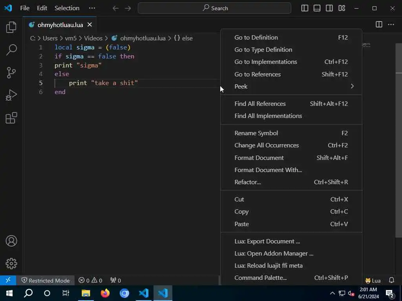Choose Change All Occurrences
402x301 pixels.
click(291, 145)
